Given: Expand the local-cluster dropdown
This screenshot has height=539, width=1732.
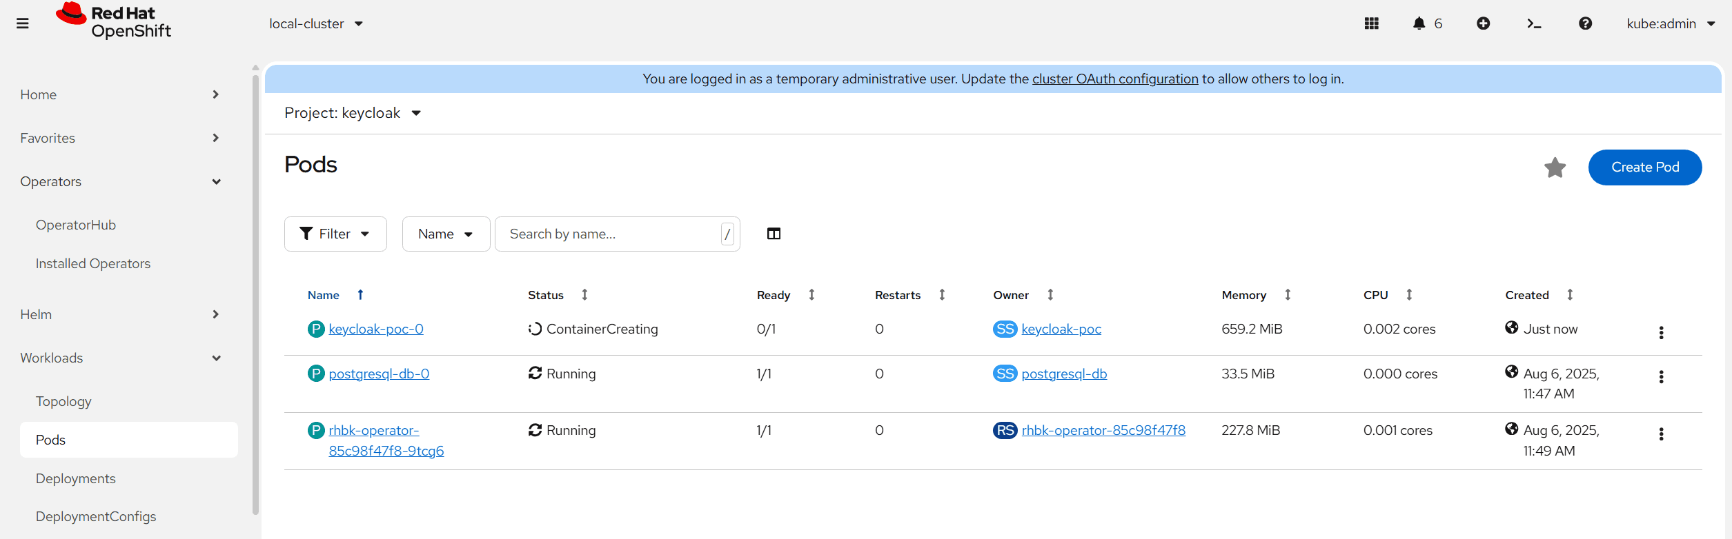Looking at the screenshot, I should (316, 23).
